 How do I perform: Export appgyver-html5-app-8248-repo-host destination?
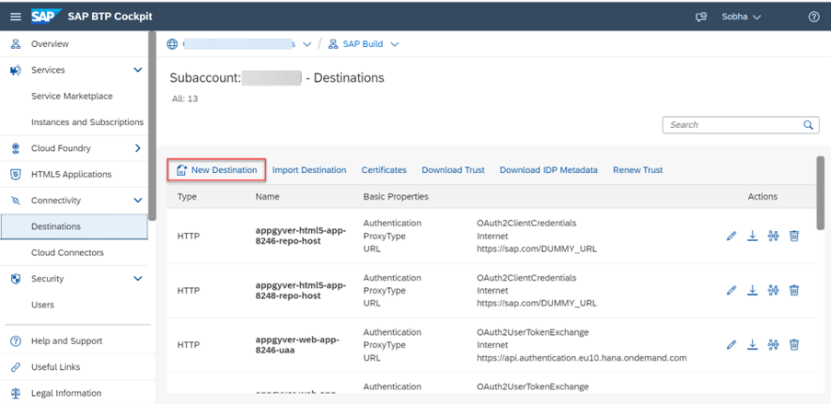(752, 290)
